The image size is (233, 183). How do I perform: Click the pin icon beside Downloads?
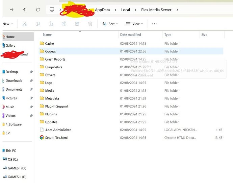click(x=31, y=81)
